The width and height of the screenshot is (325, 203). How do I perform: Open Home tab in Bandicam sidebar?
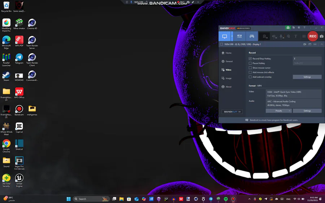pyautogui.click(x=226, y=53)
